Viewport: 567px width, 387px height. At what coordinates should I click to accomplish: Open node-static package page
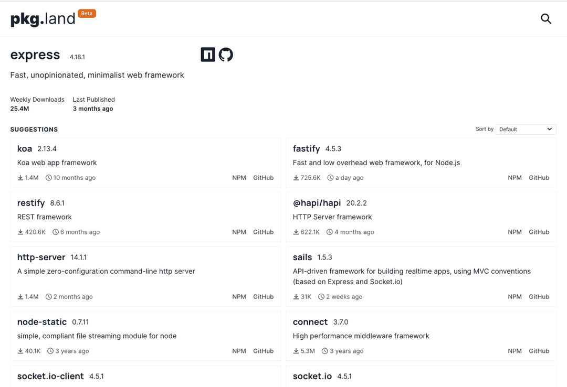pyautogui.click(x=42, y=322)
